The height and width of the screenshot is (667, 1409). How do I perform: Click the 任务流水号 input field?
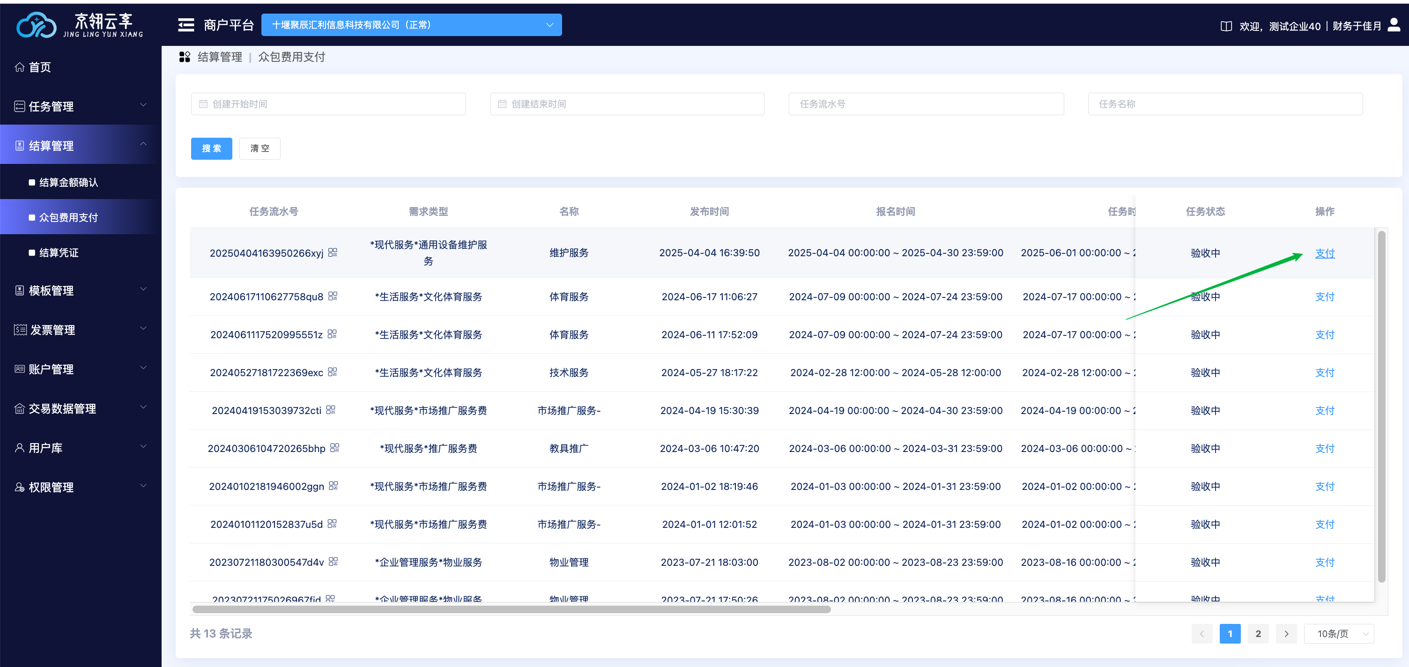pos(926,104)
